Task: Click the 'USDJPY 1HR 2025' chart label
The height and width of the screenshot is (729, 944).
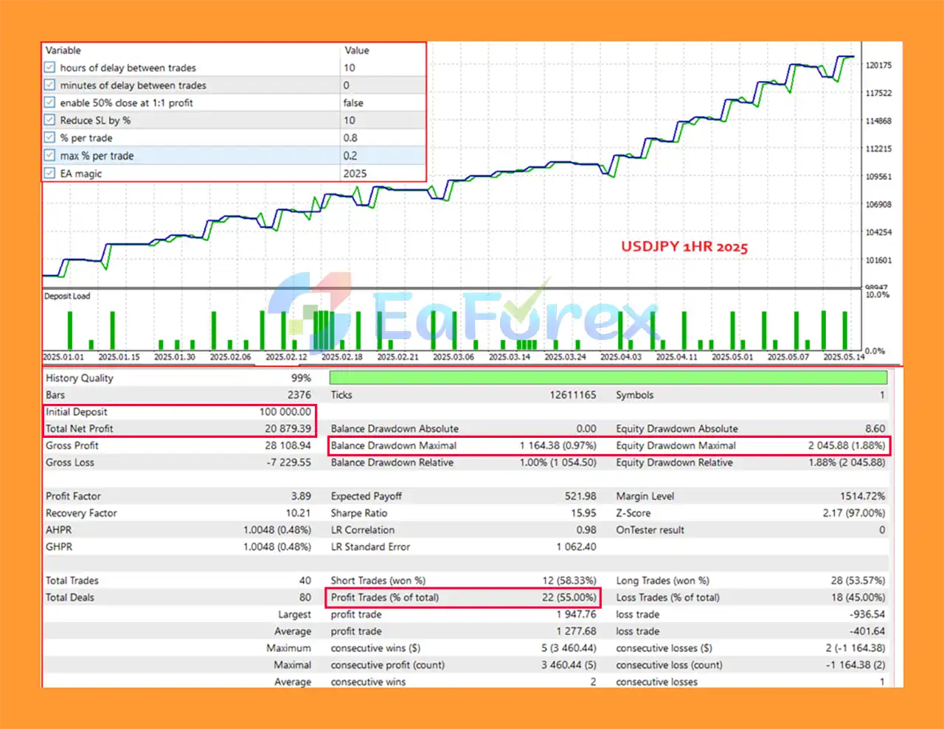Action: tap(684, 246)
